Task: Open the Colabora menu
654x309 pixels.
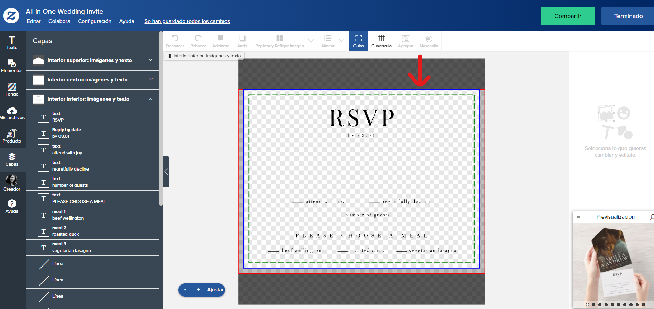Action: point(59,21)
